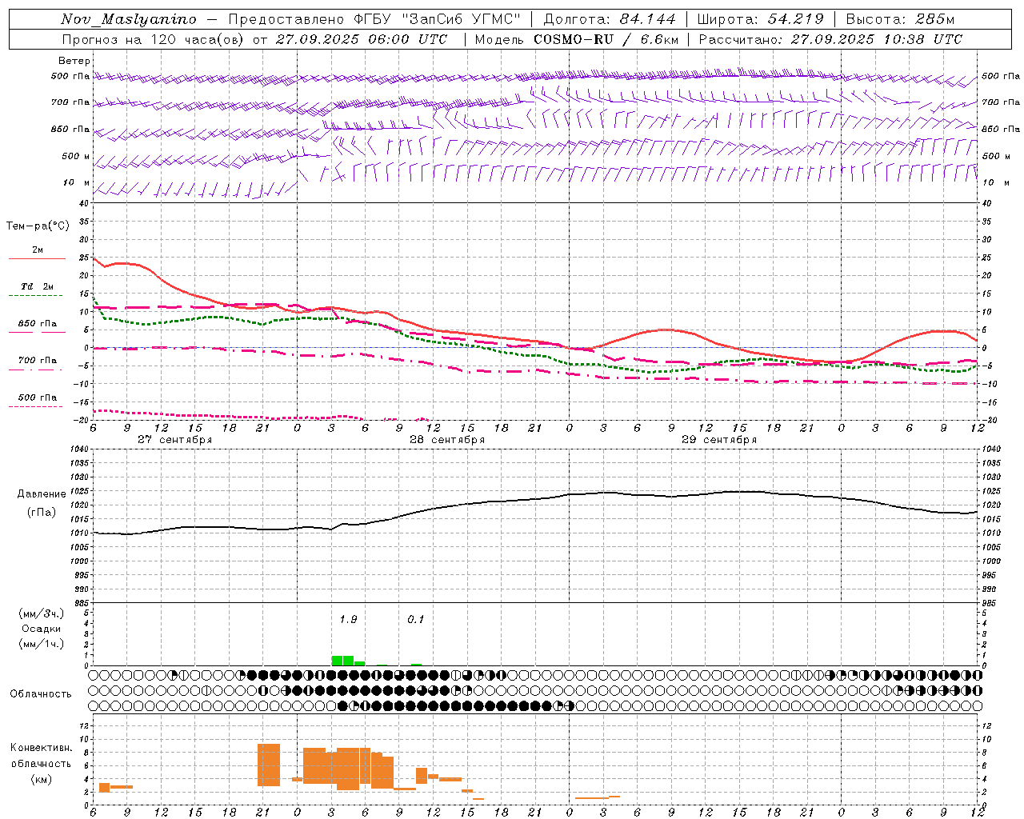Click the Осадки precipitation label
The height and width of the screenshot is (819, 1024).
point(42,629)
